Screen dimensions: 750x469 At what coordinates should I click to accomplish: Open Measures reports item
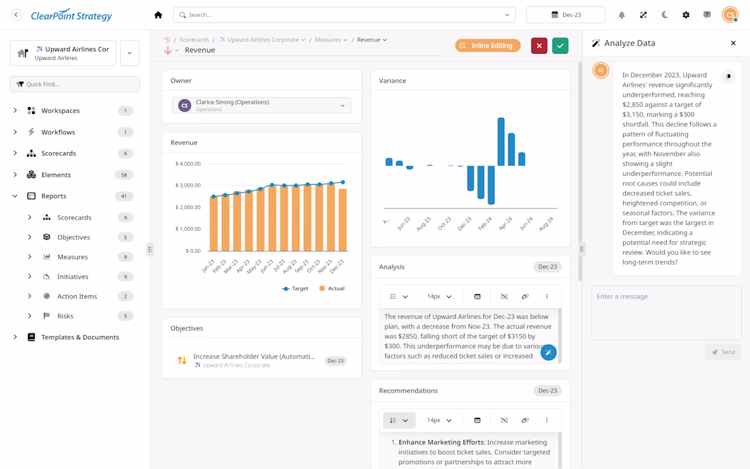[72, 257]
